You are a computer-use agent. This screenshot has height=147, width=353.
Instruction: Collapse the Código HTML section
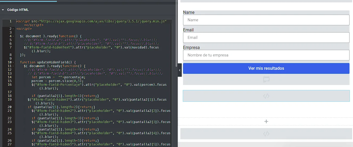click(3, 10)
